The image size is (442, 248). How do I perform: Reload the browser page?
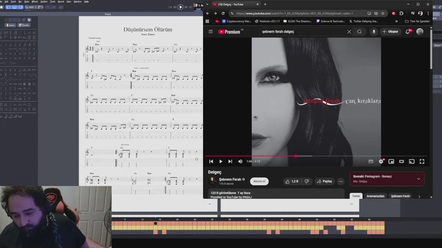point(223,13)
